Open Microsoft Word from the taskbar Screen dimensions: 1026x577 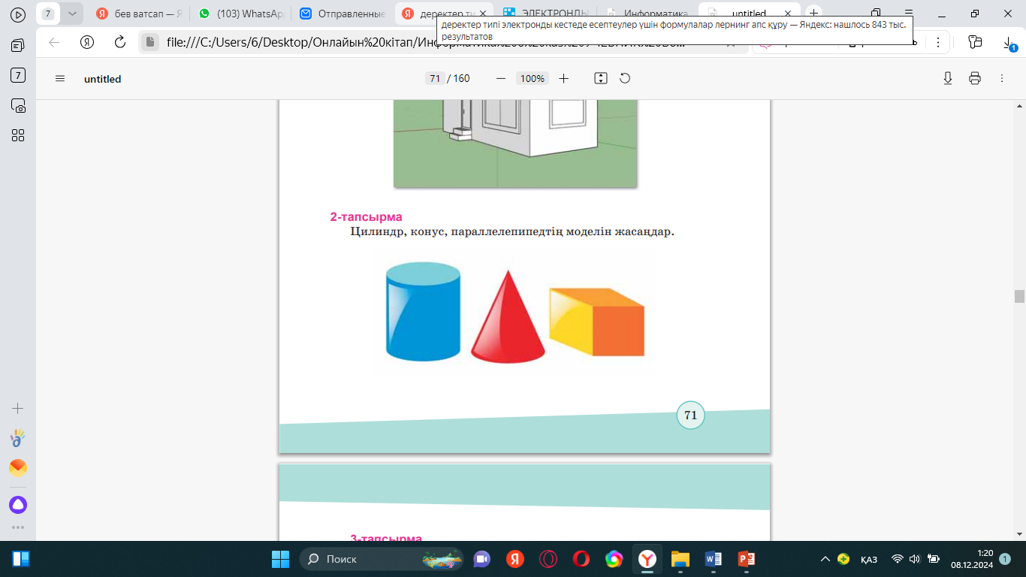(x=713, y=559)
